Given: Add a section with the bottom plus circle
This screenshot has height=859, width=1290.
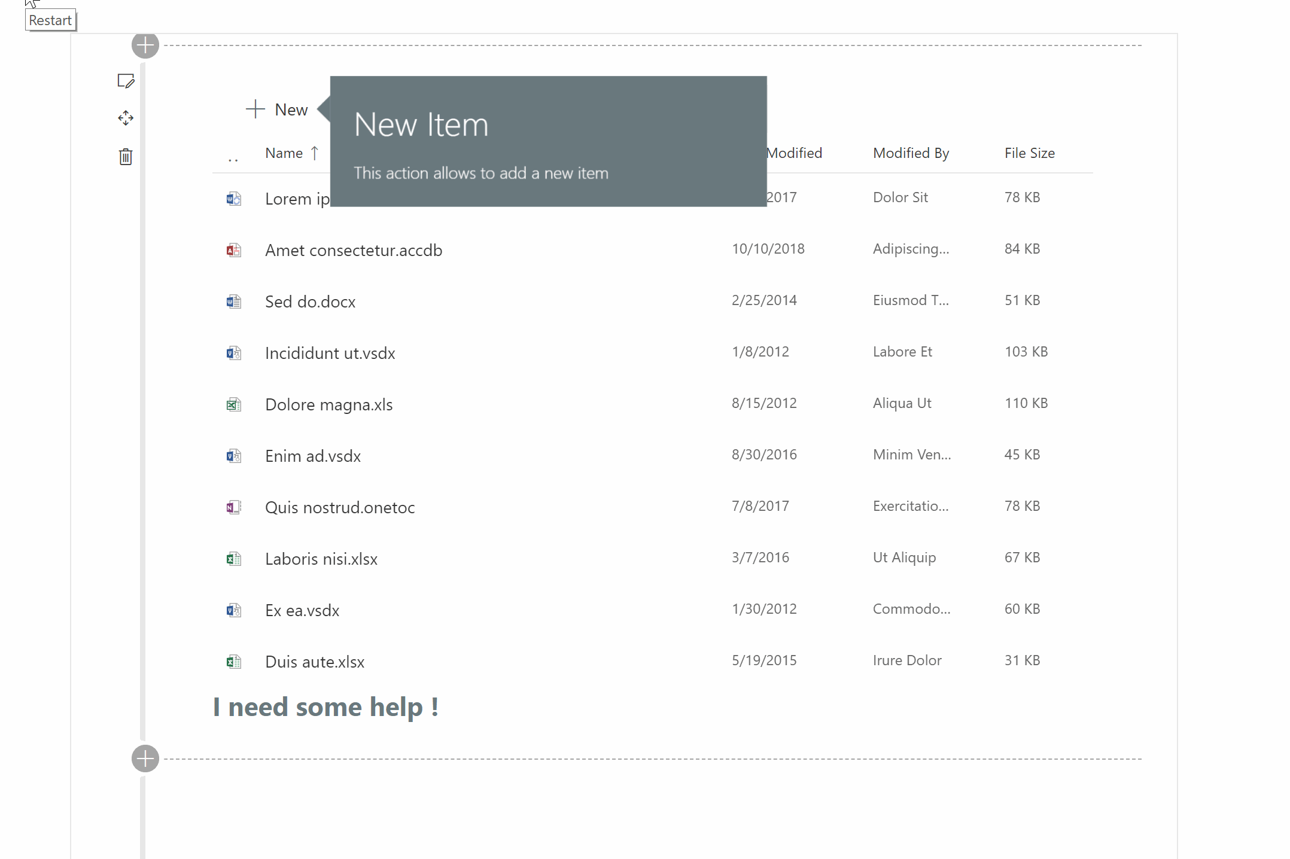Looking at the screenshot, I should [145, 759].
